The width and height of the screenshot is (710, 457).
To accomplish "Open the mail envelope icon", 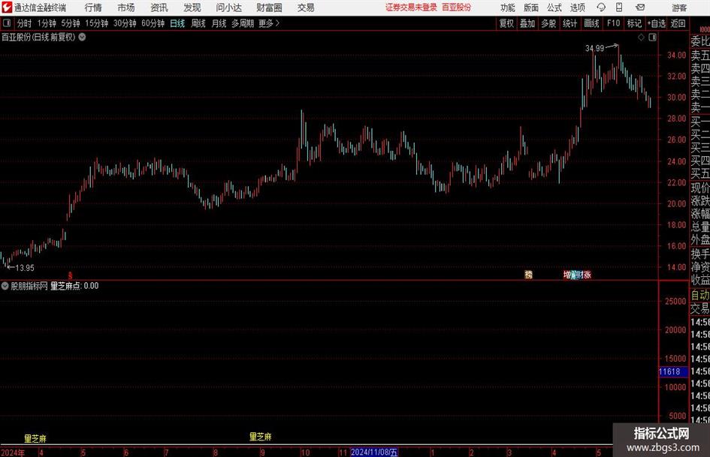I will (640, 8).
